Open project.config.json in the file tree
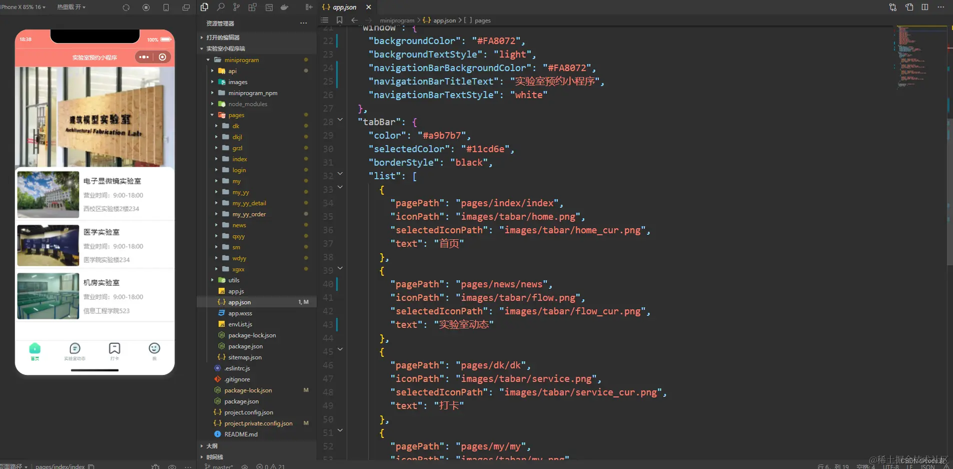Screen dimensions: 953x469 [x=257, y=412]
